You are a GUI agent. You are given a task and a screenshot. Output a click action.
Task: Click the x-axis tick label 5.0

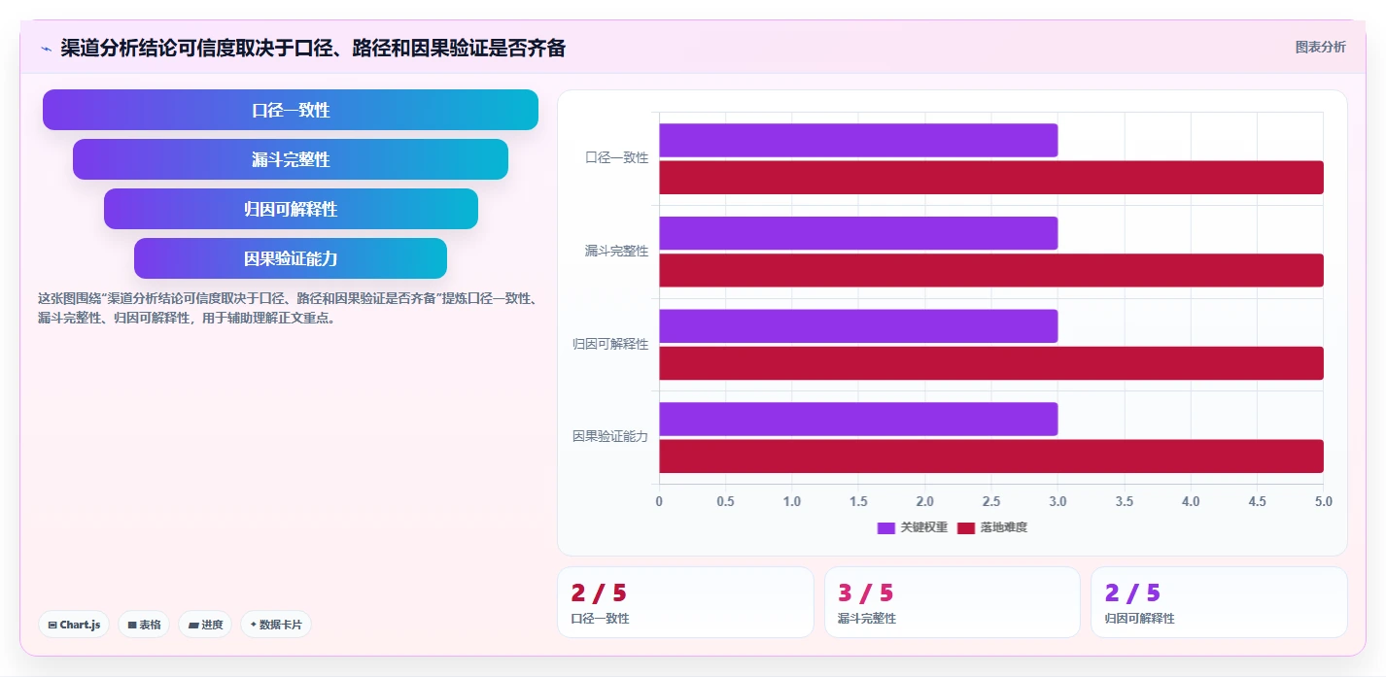click(1323, 501)
